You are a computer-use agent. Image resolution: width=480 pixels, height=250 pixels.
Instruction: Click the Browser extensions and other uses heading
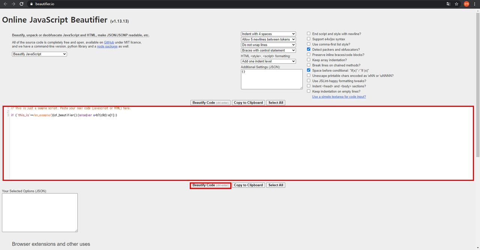click(x=51, y=244)
